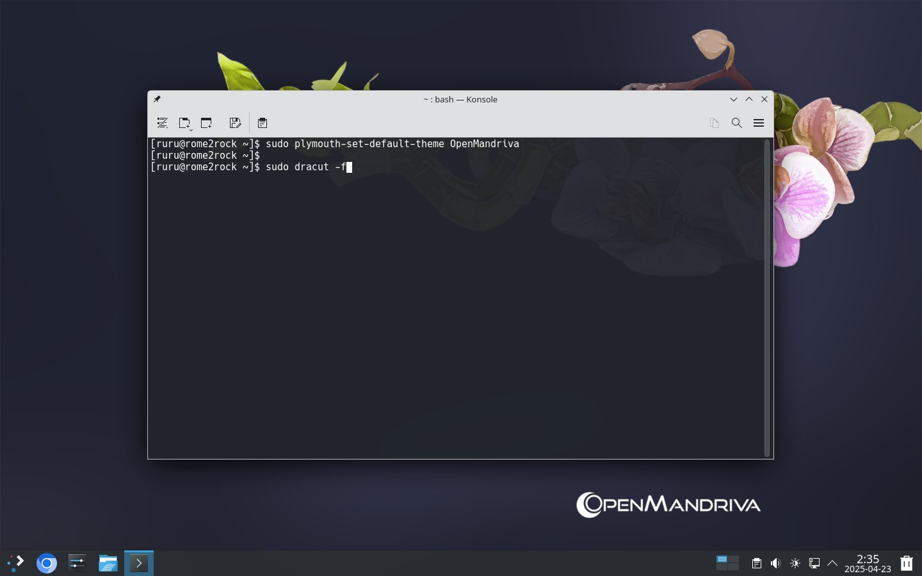Image resolution: width=922 pixels, height=576 pixels.
Task: Click the New Tab icon in Konsole
Action: [183, 123]
